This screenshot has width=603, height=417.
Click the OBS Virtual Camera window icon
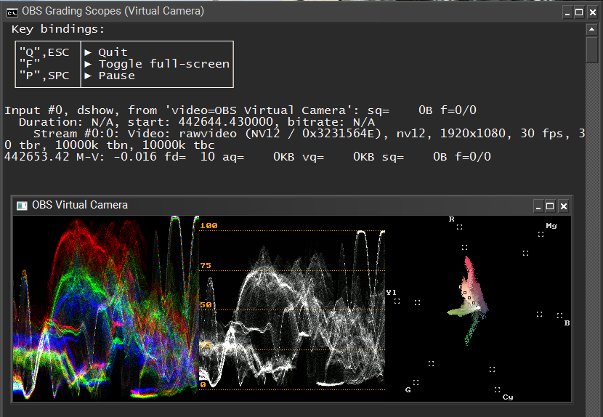[22, 206]
